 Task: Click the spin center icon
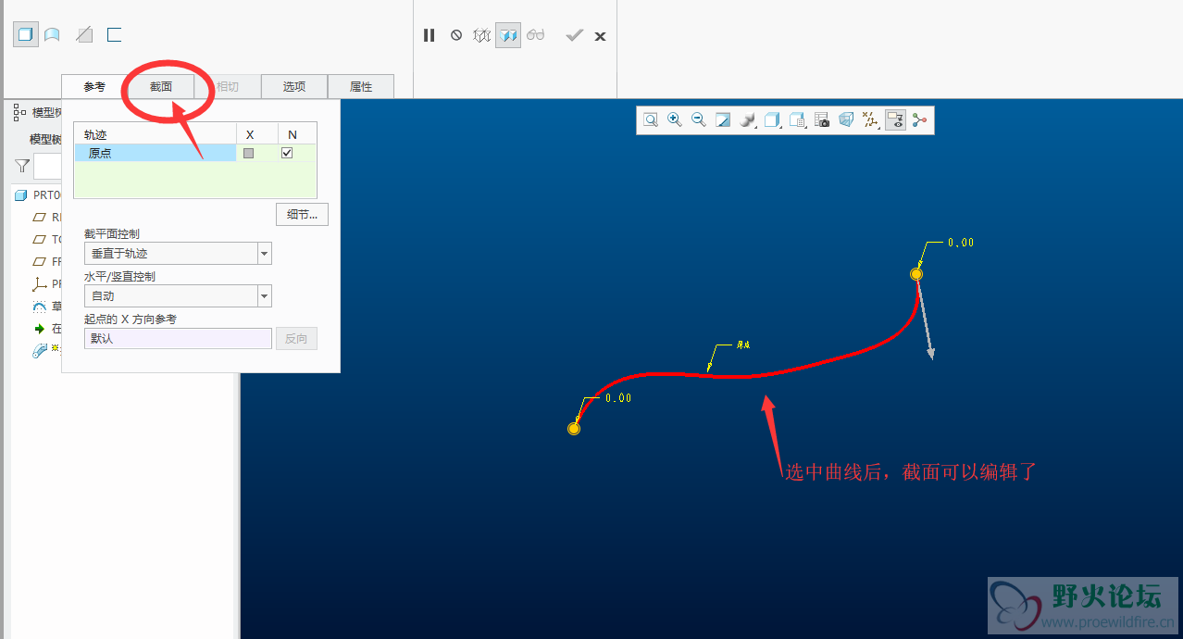pos(919,119)
